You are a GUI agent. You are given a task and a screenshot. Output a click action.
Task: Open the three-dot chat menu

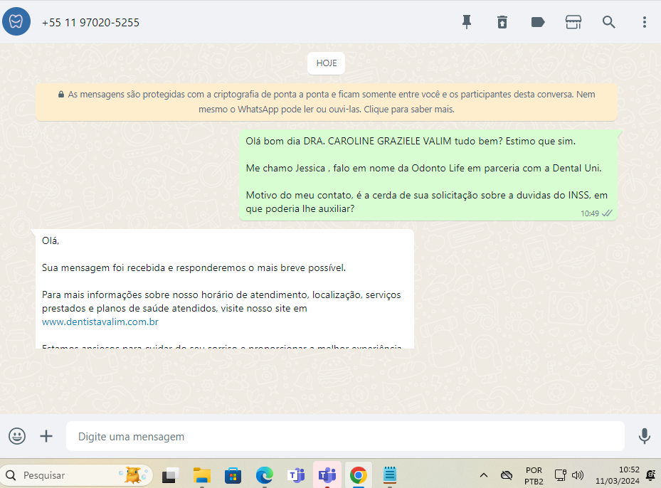[645, 22]
